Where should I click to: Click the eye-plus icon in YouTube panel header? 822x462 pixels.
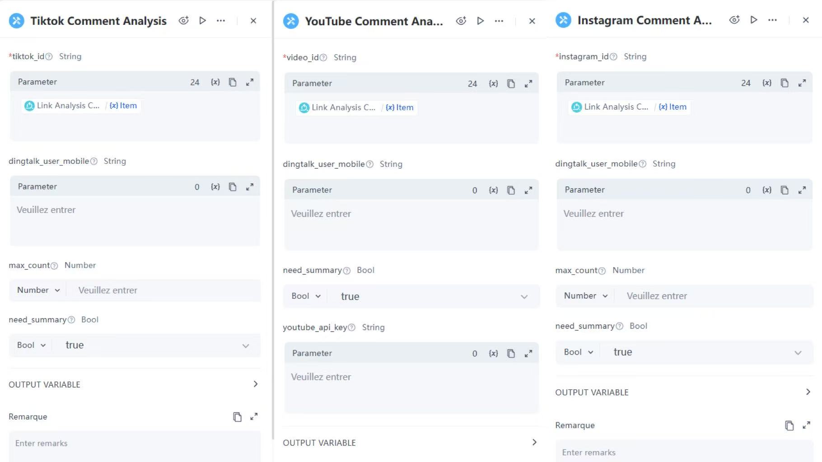click(x=461, y=21)
